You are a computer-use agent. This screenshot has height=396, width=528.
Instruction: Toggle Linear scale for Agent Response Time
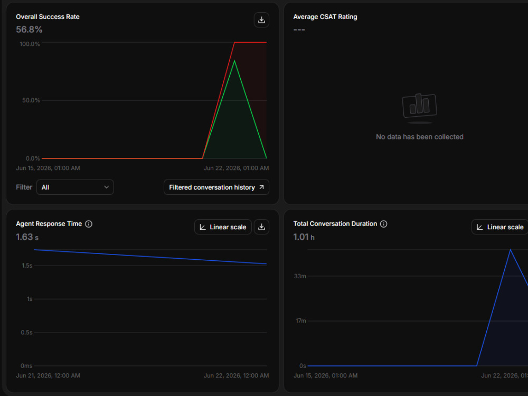(223, 227)
